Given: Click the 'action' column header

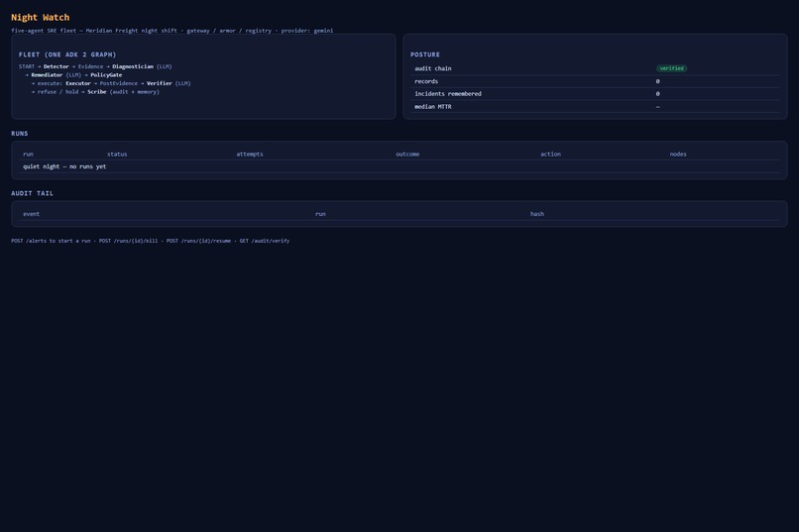Looking at the screenshot, I should coord(550,155).
